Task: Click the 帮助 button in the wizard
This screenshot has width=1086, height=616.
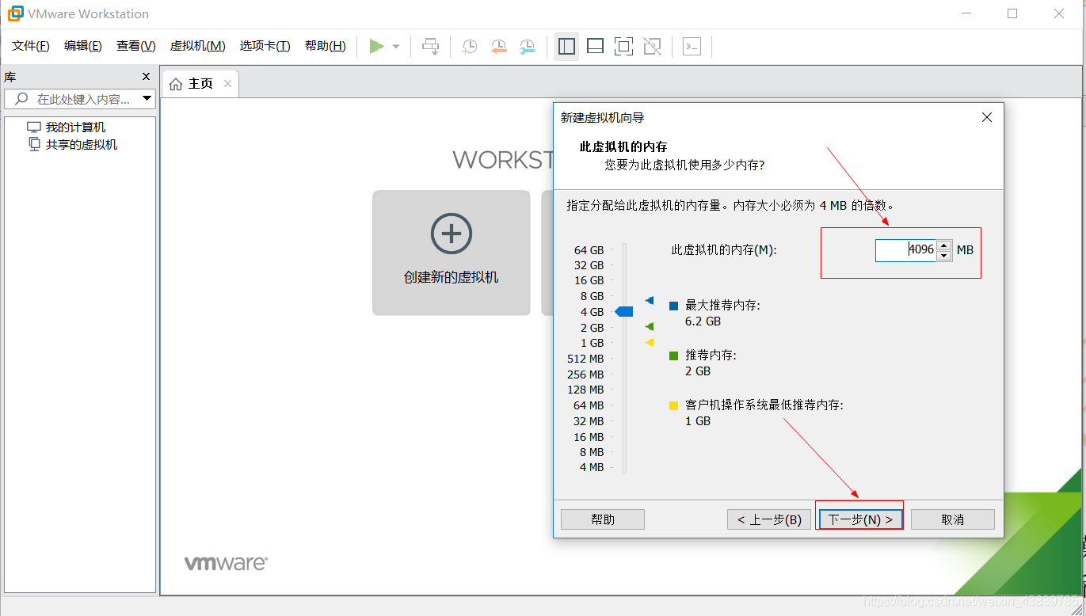Action: click(602, 519)
